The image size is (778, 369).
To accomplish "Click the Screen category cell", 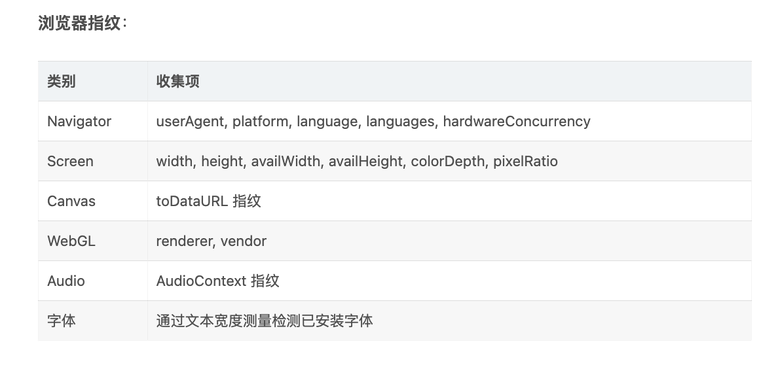I will point(93,161).
